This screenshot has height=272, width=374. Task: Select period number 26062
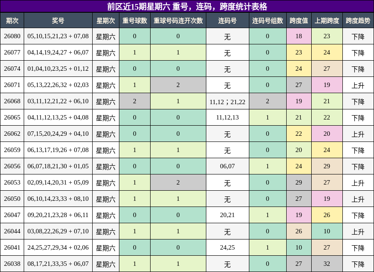12,134
